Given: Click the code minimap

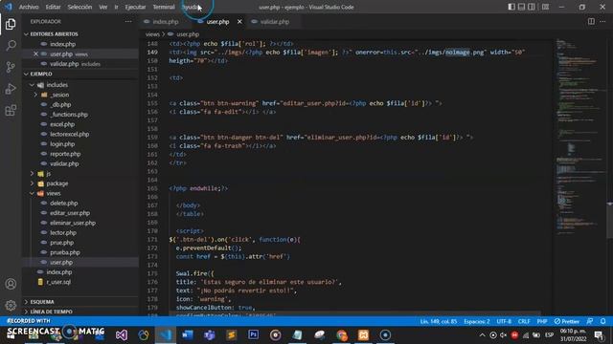Looking at the screenshot, I should [580, 137].
